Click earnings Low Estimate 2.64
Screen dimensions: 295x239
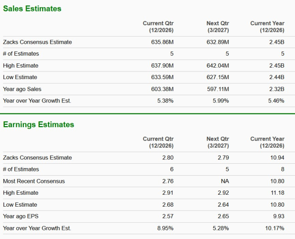point(224,205)
